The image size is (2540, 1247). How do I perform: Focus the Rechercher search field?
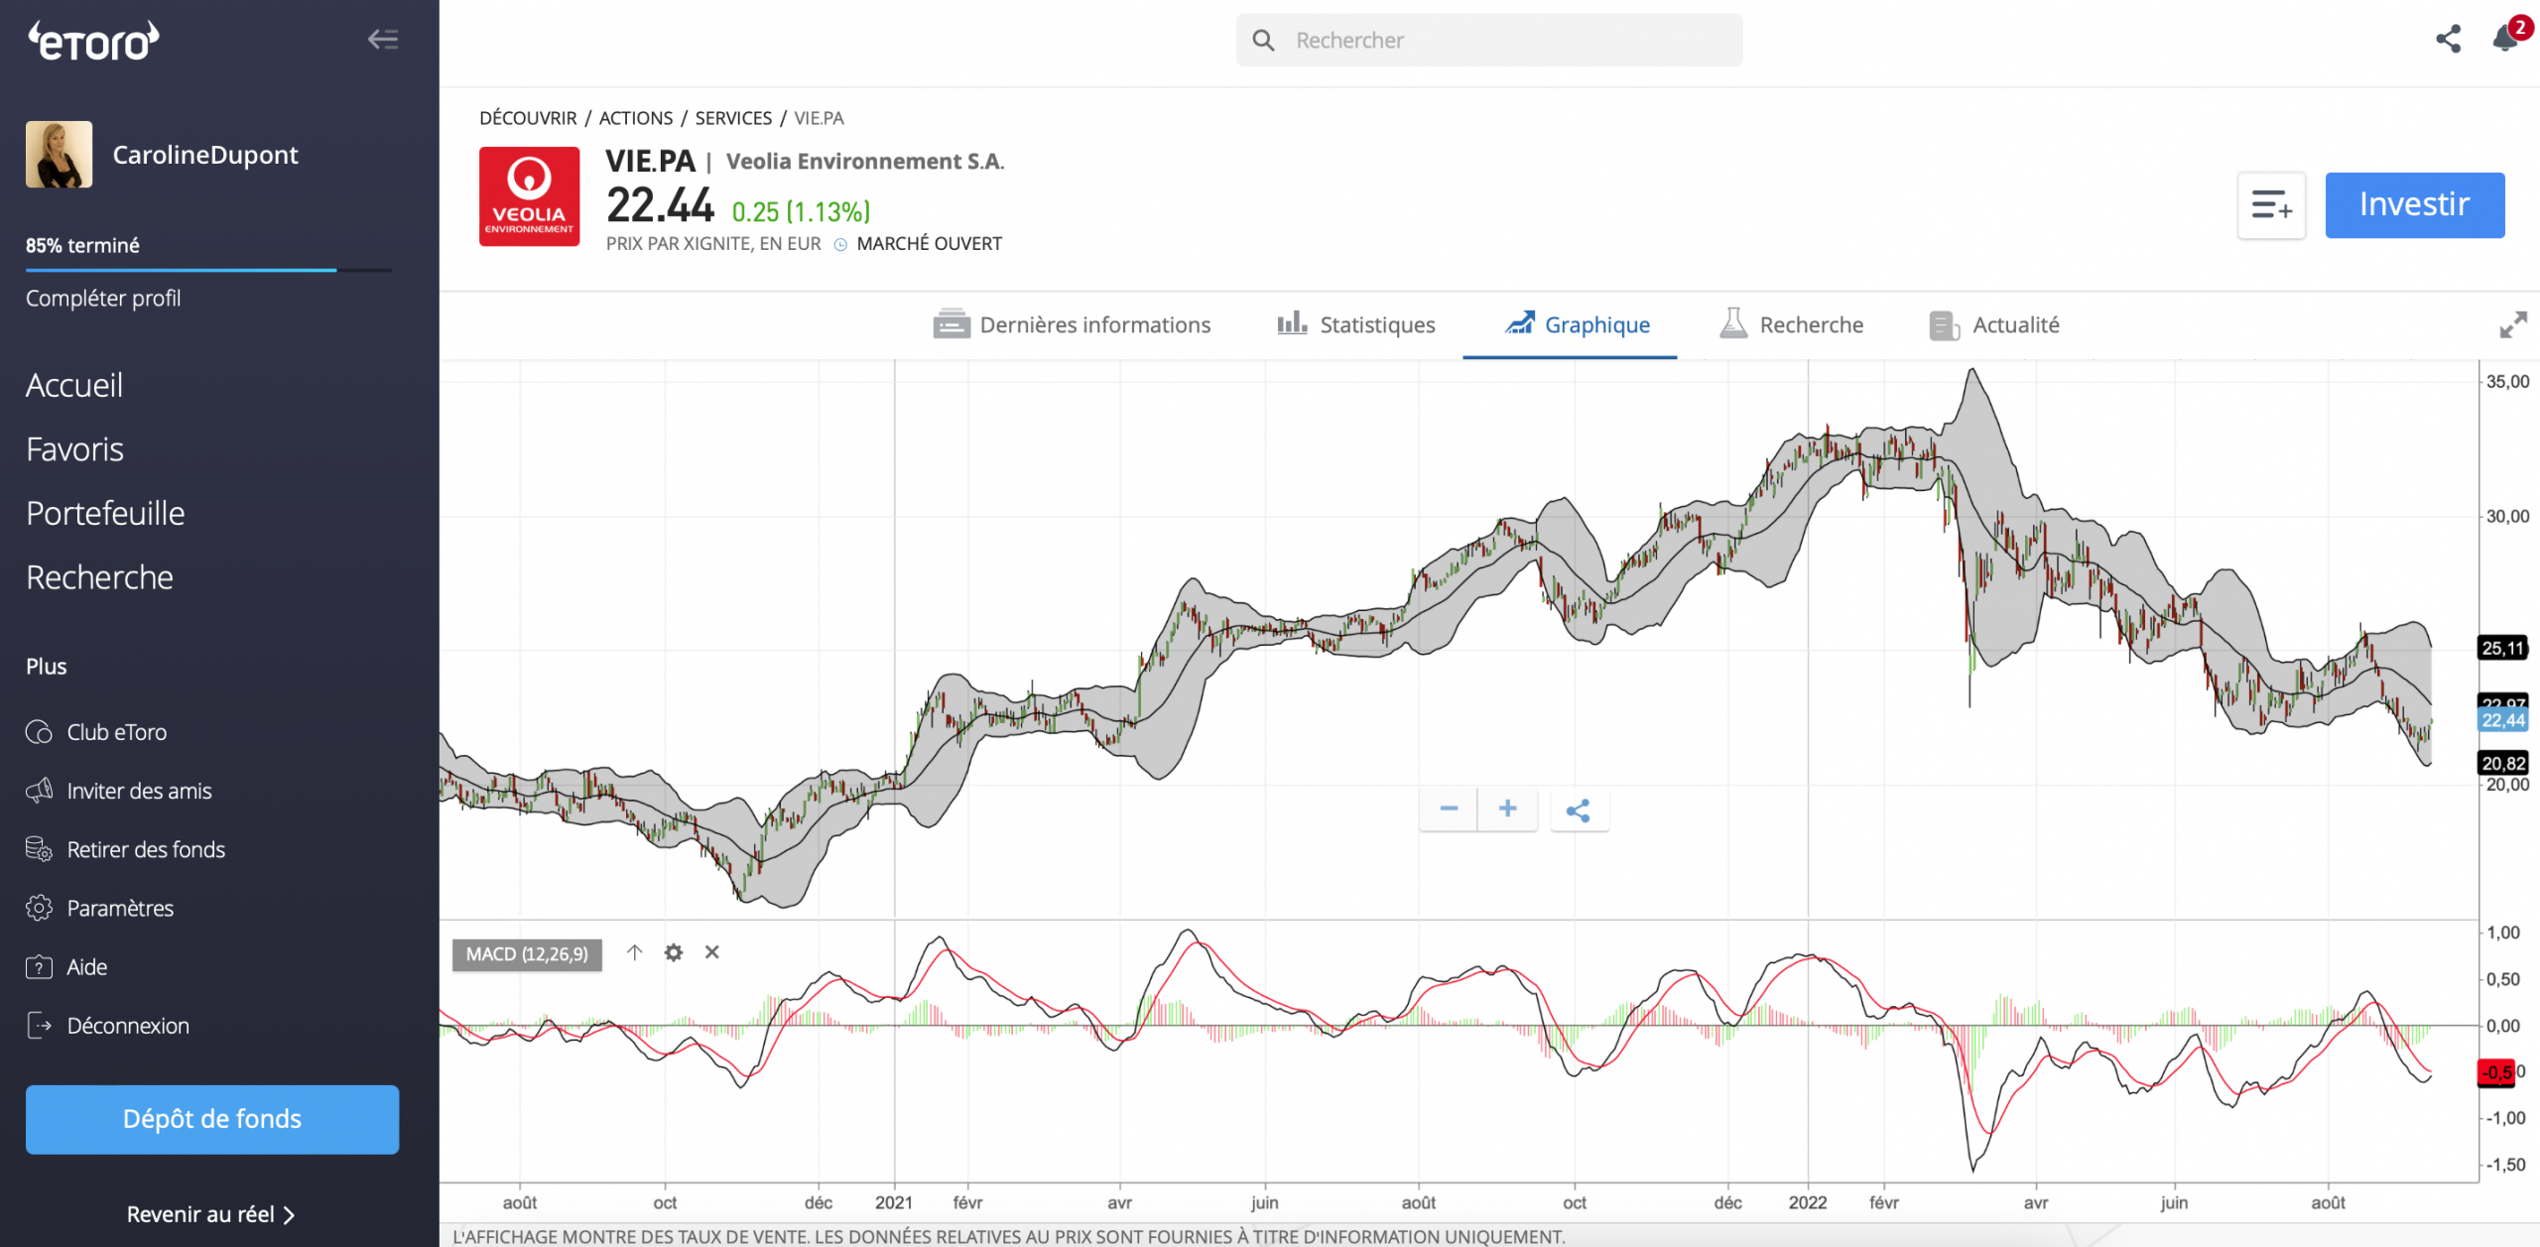1488,41
